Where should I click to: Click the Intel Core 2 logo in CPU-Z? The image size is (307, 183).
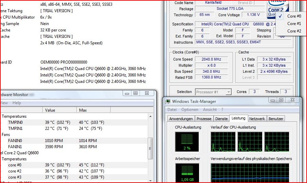277,9
